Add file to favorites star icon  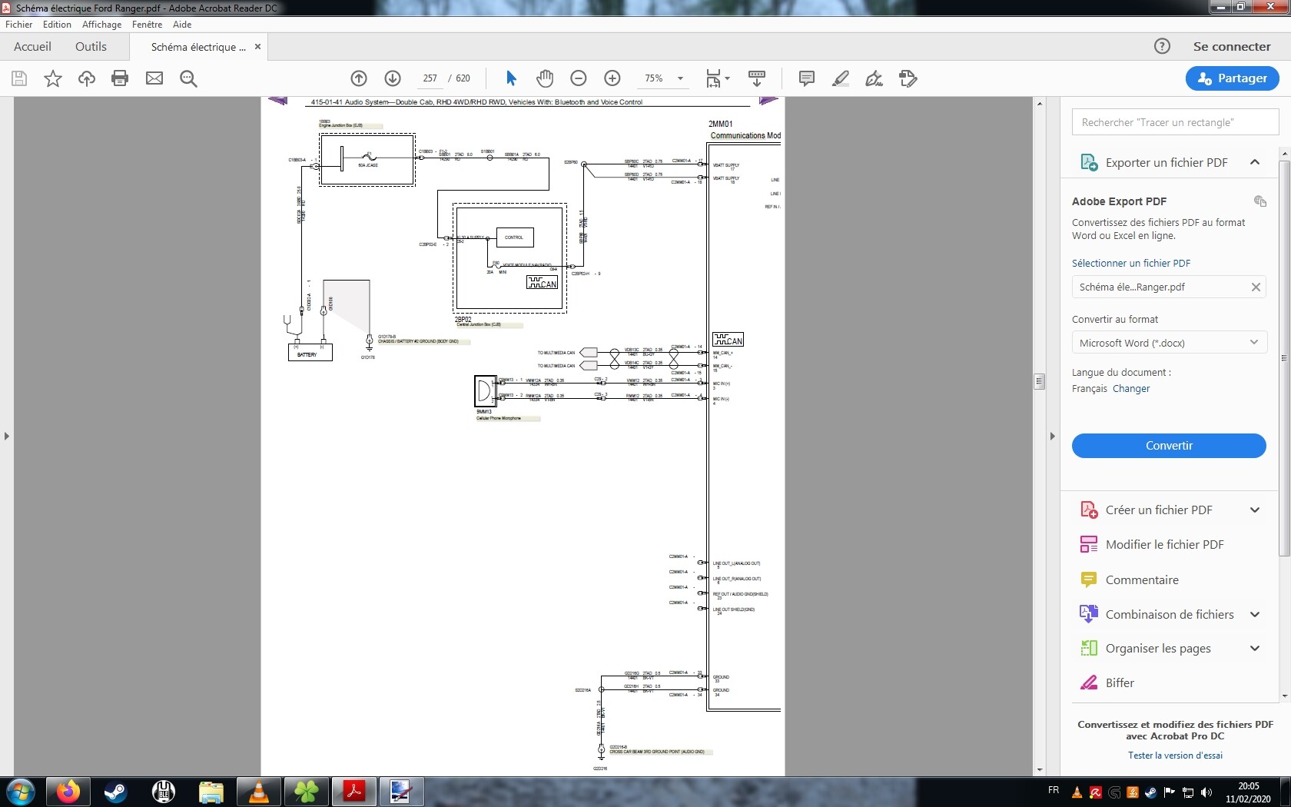(53, 78)
